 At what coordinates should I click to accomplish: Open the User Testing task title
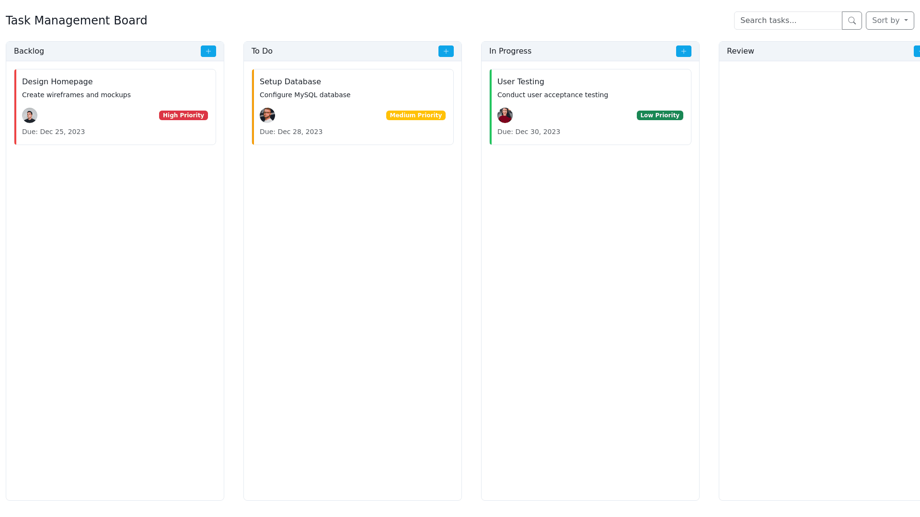tap(520, 82)
